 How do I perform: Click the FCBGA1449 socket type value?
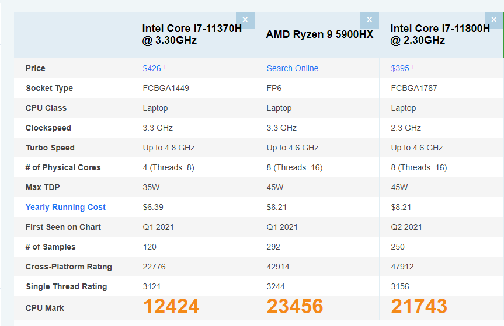(166, 88)
